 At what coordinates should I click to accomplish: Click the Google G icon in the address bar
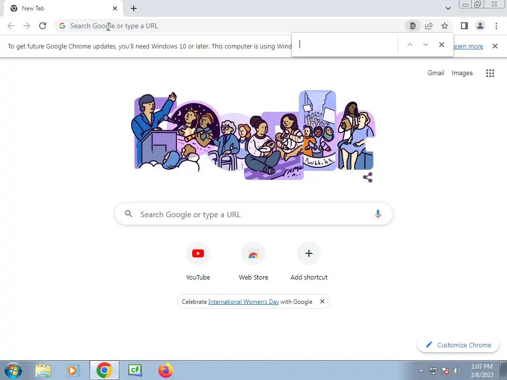point(62,26)
